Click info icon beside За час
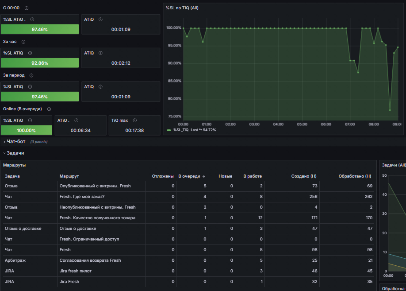Screen dimensions: 406x291 click(23, 42)
